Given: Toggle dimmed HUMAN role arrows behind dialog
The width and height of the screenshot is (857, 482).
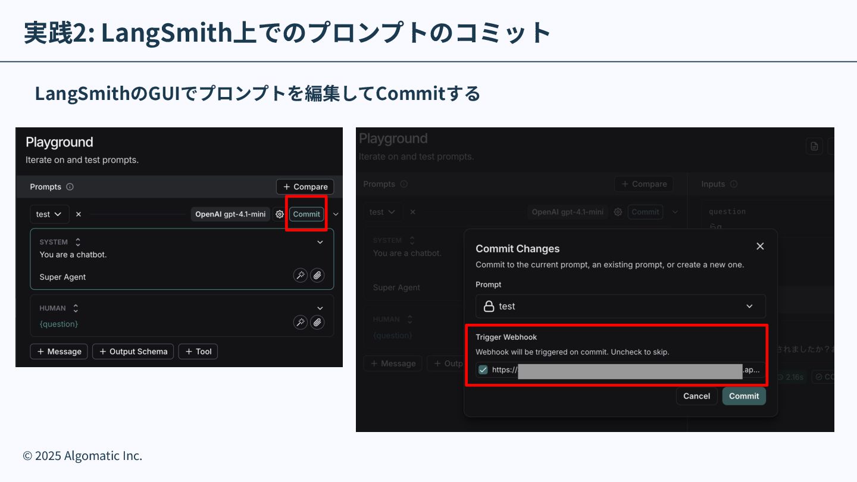Looking at the screenshot, I should click(x=409, y=320).
